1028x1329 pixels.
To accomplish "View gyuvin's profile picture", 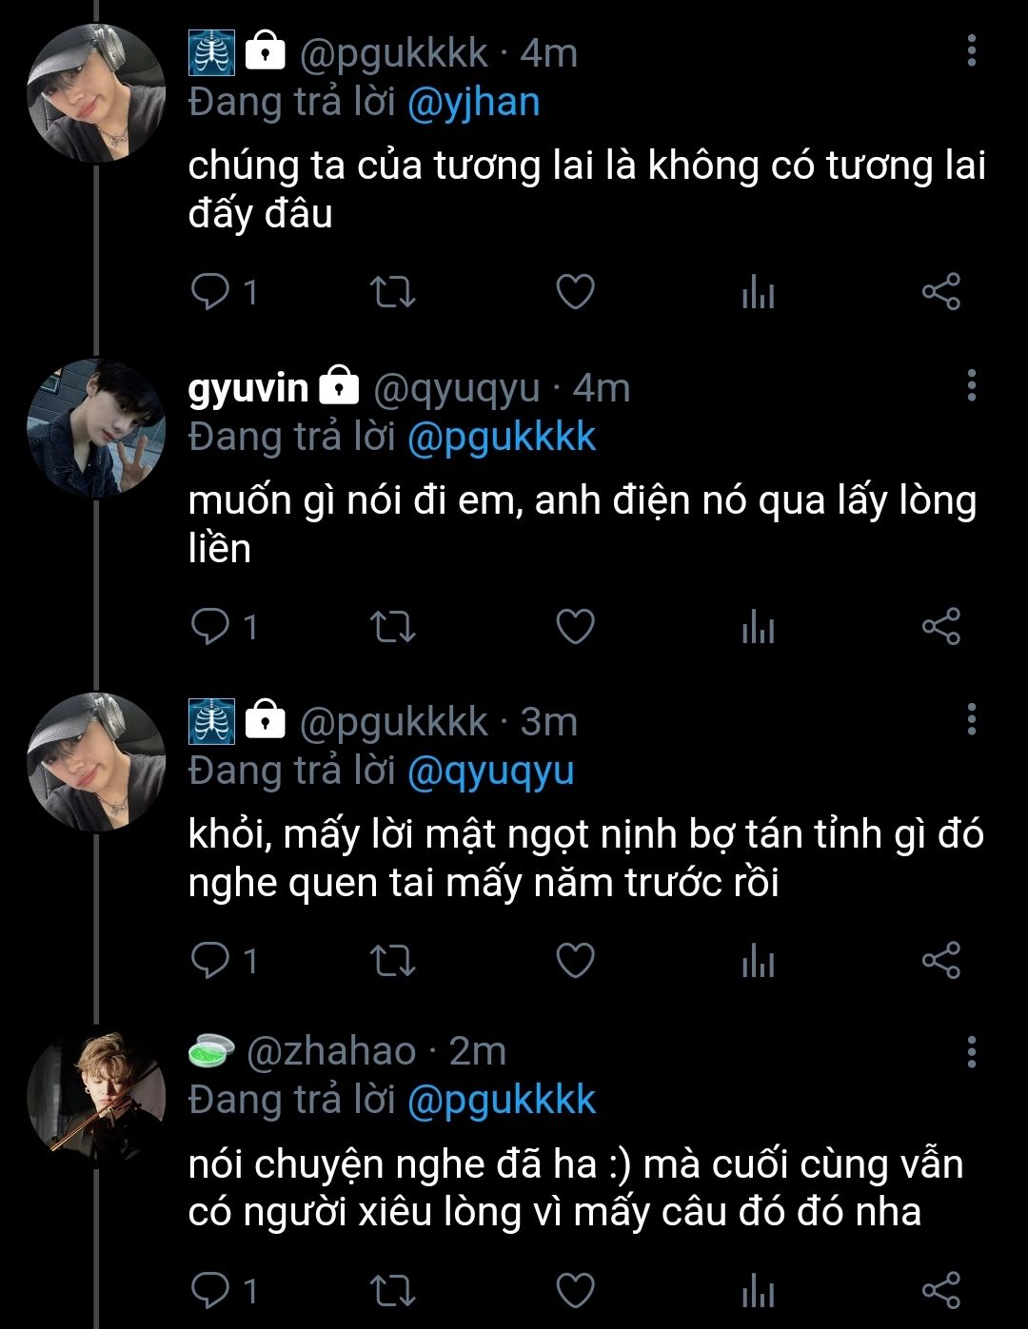I will tap(96, 429).
